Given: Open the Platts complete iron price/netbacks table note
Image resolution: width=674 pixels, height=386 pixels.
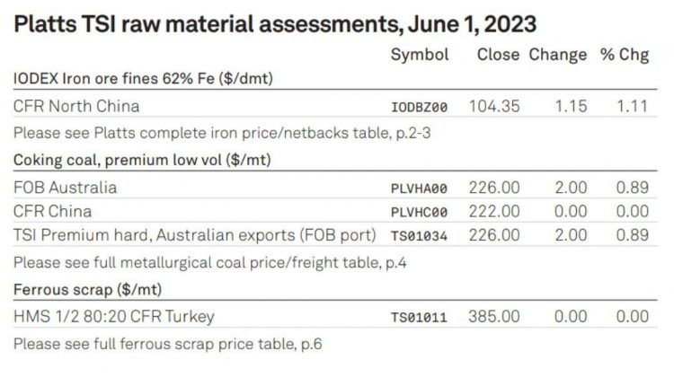Looking at the screenshot, I should click(185, 133).
